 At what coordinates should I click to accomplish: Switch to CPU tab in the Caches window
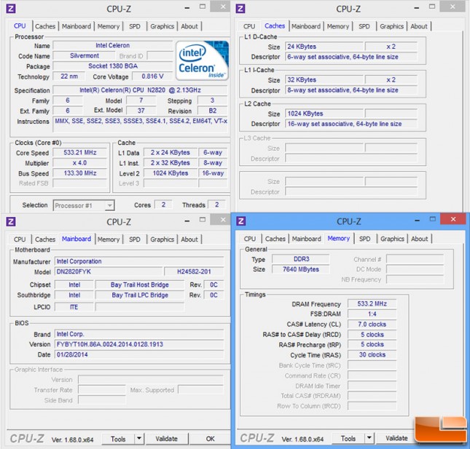[249, 26]
